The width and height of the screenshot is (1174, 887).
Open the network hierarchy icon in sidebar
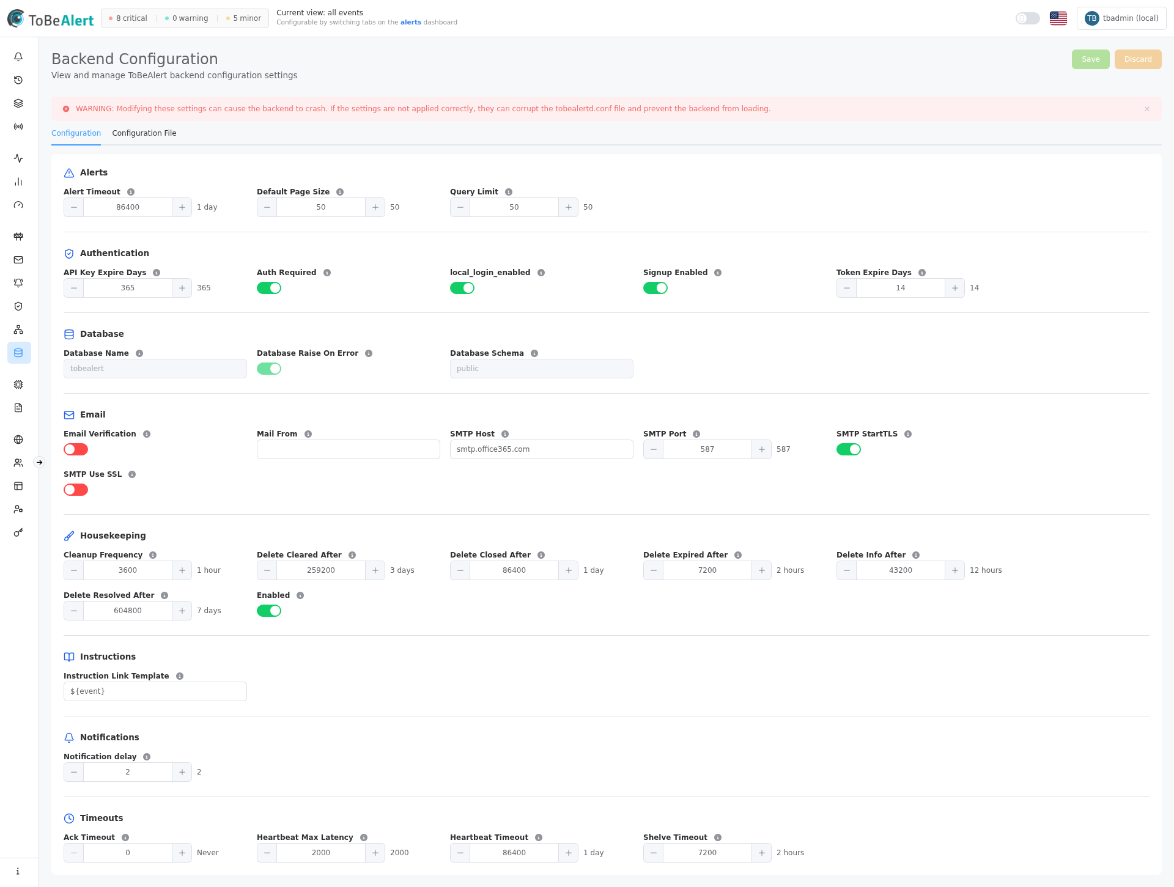coord(18,329)
